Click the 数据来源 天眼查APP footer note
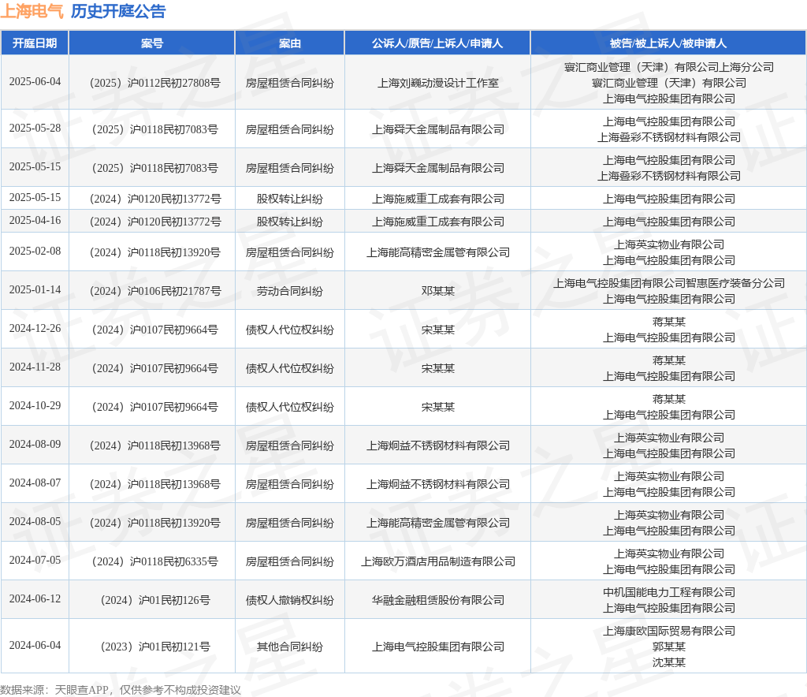 [x=121, y=690]
